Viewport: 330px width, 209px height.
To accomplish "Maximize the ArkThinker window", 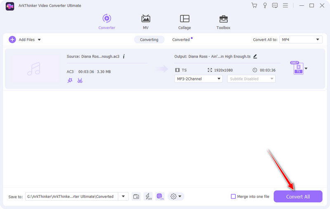I will click(x=312, y=5).
